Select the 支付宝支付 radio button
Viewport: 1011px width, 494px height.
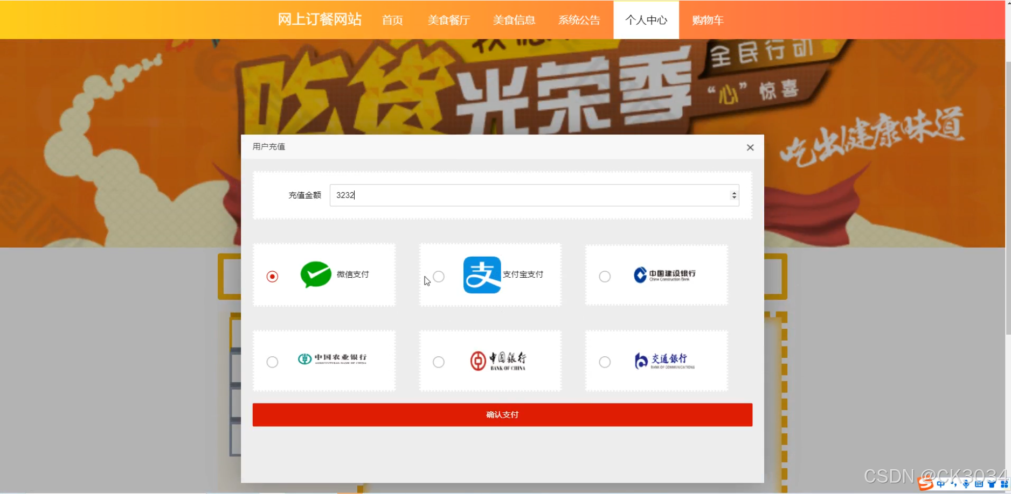click(x=439, y=277)
